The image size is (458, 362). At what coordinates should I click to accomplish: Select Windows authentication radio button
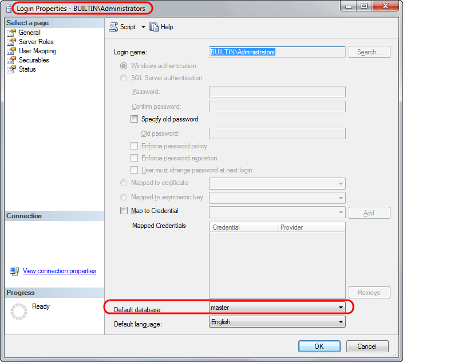pos(124,66)
